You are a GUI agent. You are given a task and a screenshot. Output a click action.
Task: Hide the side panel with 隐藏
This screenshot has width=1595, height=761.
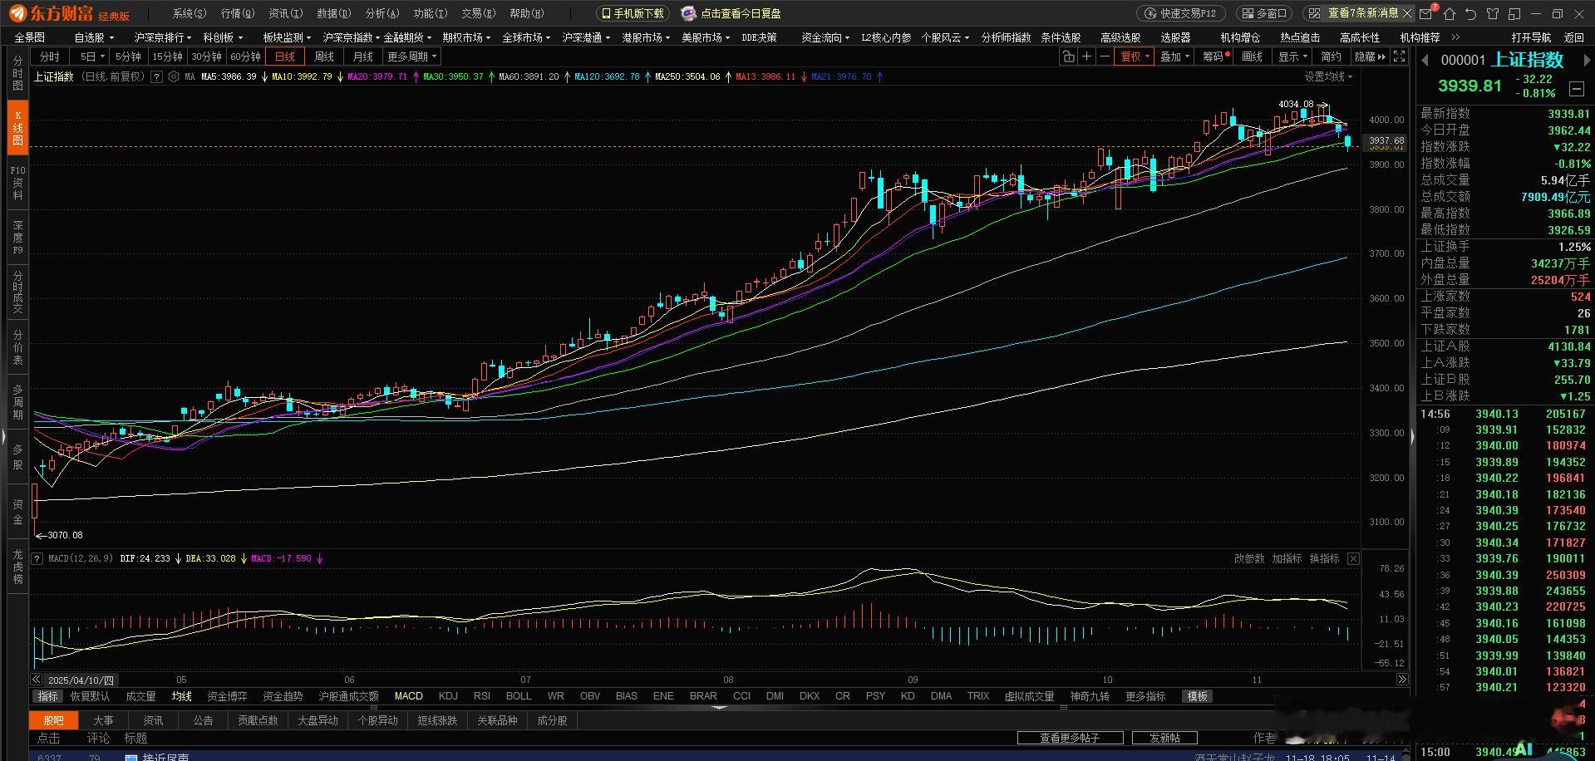[x=1371, y=56]
